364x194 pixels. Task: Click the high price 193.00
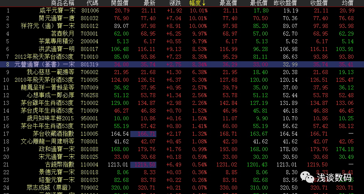tap(228, 149)
